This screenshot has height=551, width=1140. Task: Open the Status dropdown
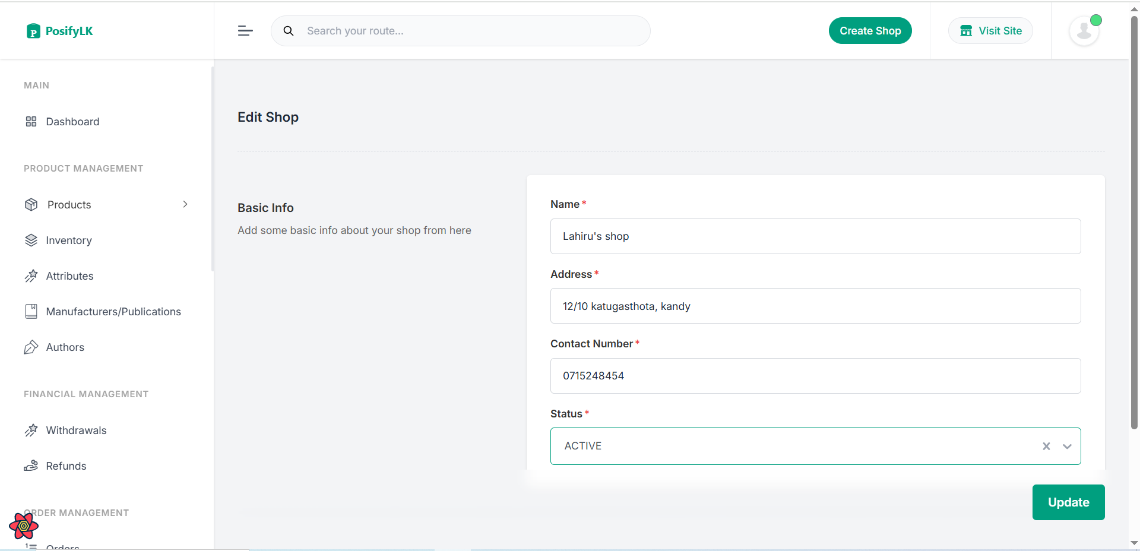pyautogui.click(x=1068, y=446)
